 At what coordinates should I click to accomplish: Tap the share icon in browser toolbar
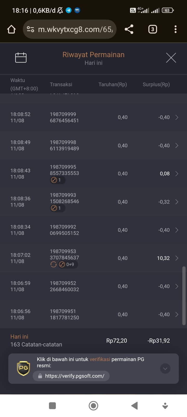point(129,29)
